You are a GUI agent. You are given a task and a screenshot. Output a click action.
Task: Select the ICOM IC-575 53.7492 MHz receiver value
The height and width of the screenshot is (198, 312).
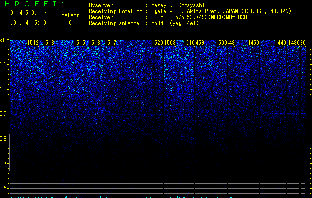pos(199,17)
